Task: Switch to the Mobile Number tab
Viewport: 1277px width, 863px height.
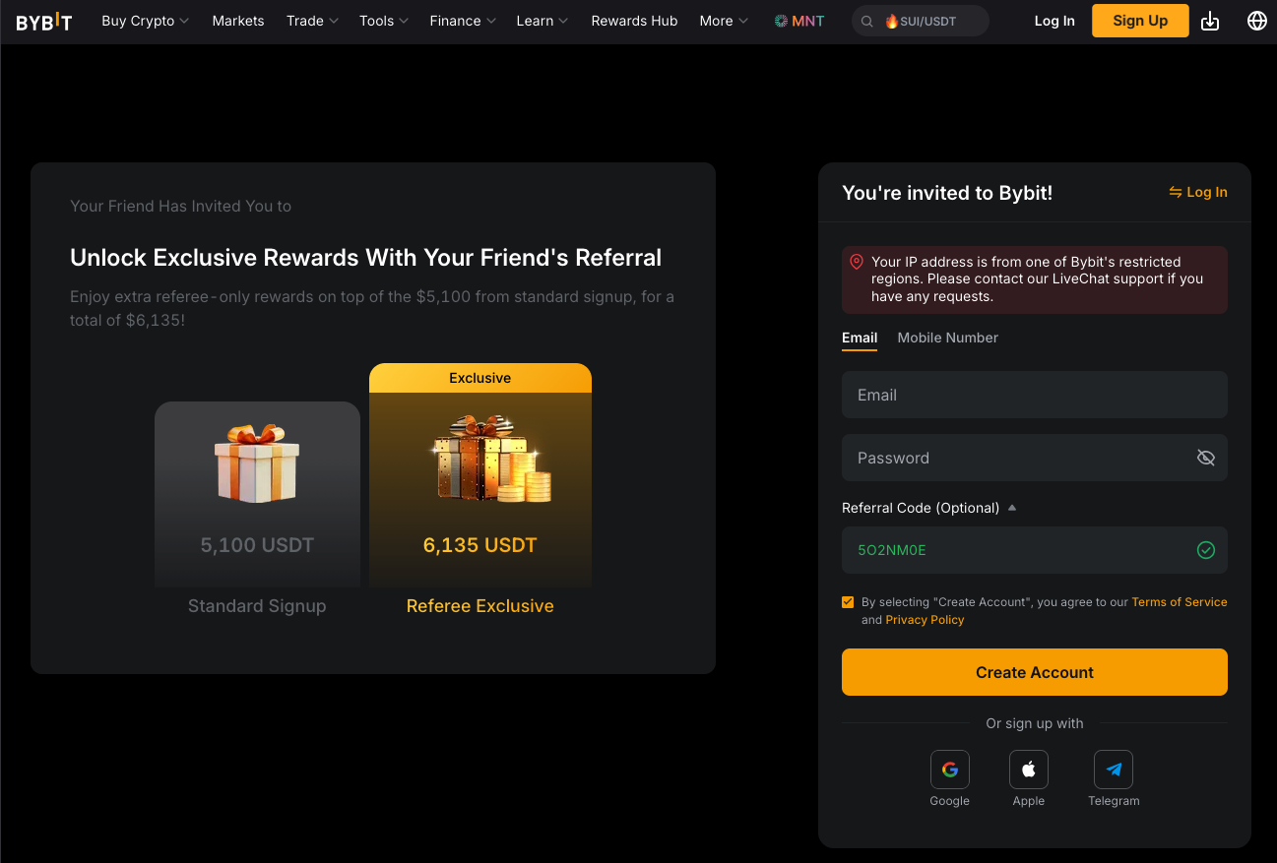Action: coord(946,338)
